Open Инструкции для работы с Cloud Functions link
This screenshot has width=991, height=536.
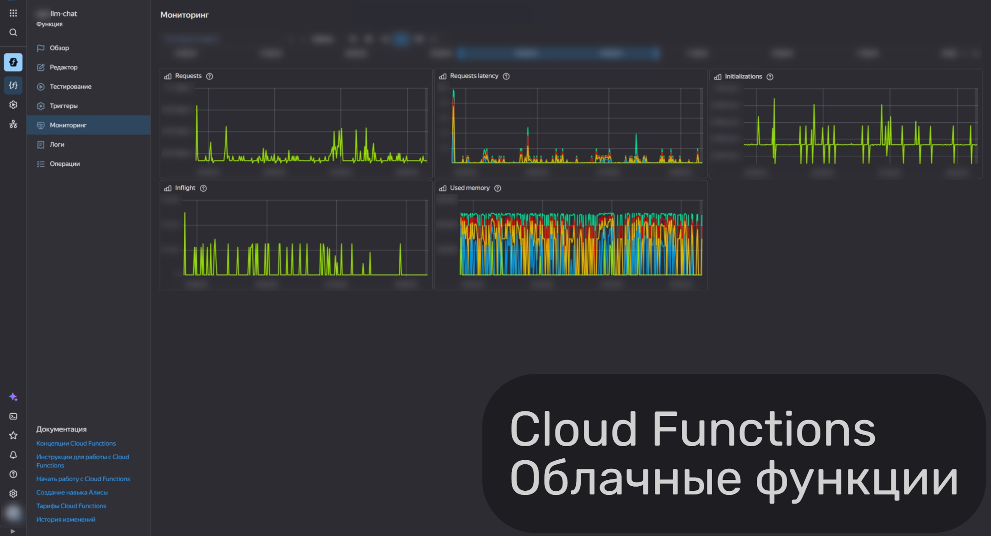(x=83, y=461)
